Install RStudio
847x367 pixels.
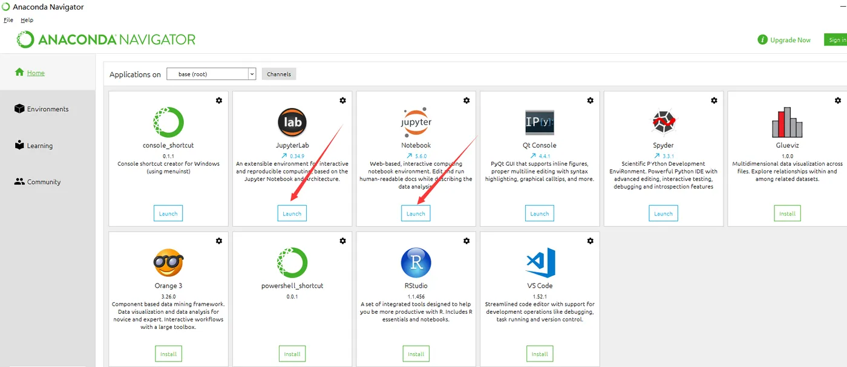point(416,354)
